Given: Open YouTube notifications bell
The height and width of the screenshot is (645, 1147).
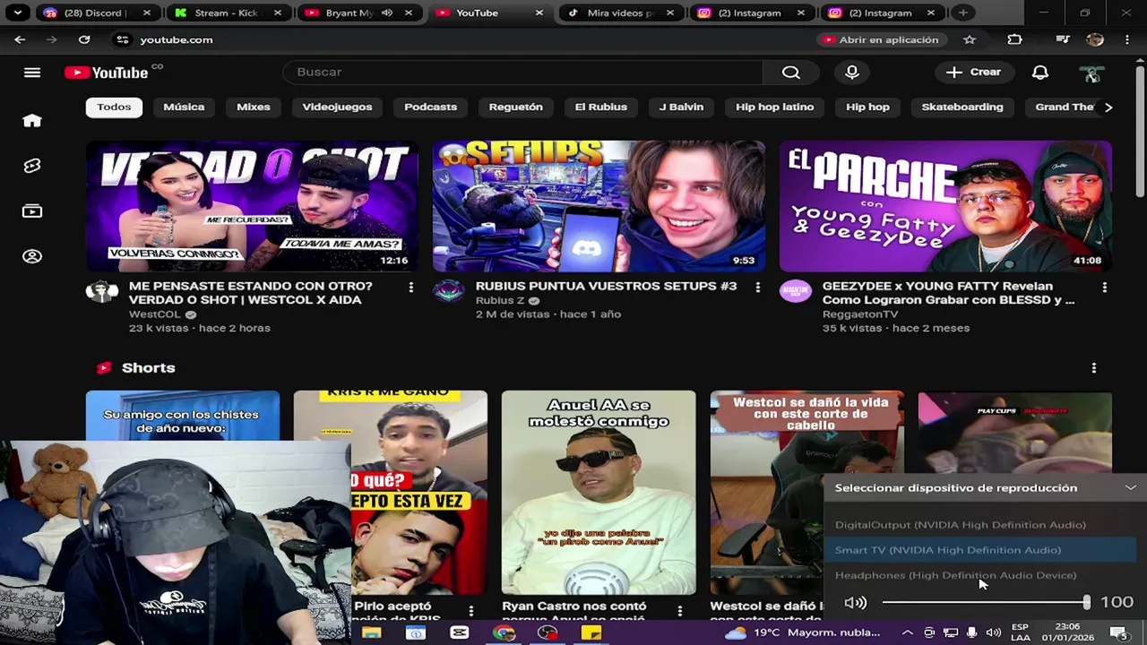Looking at the screenshot, I should point(1040,73).
